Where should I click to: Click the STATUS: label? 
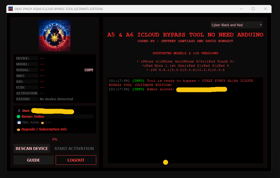tap(23, 99)
